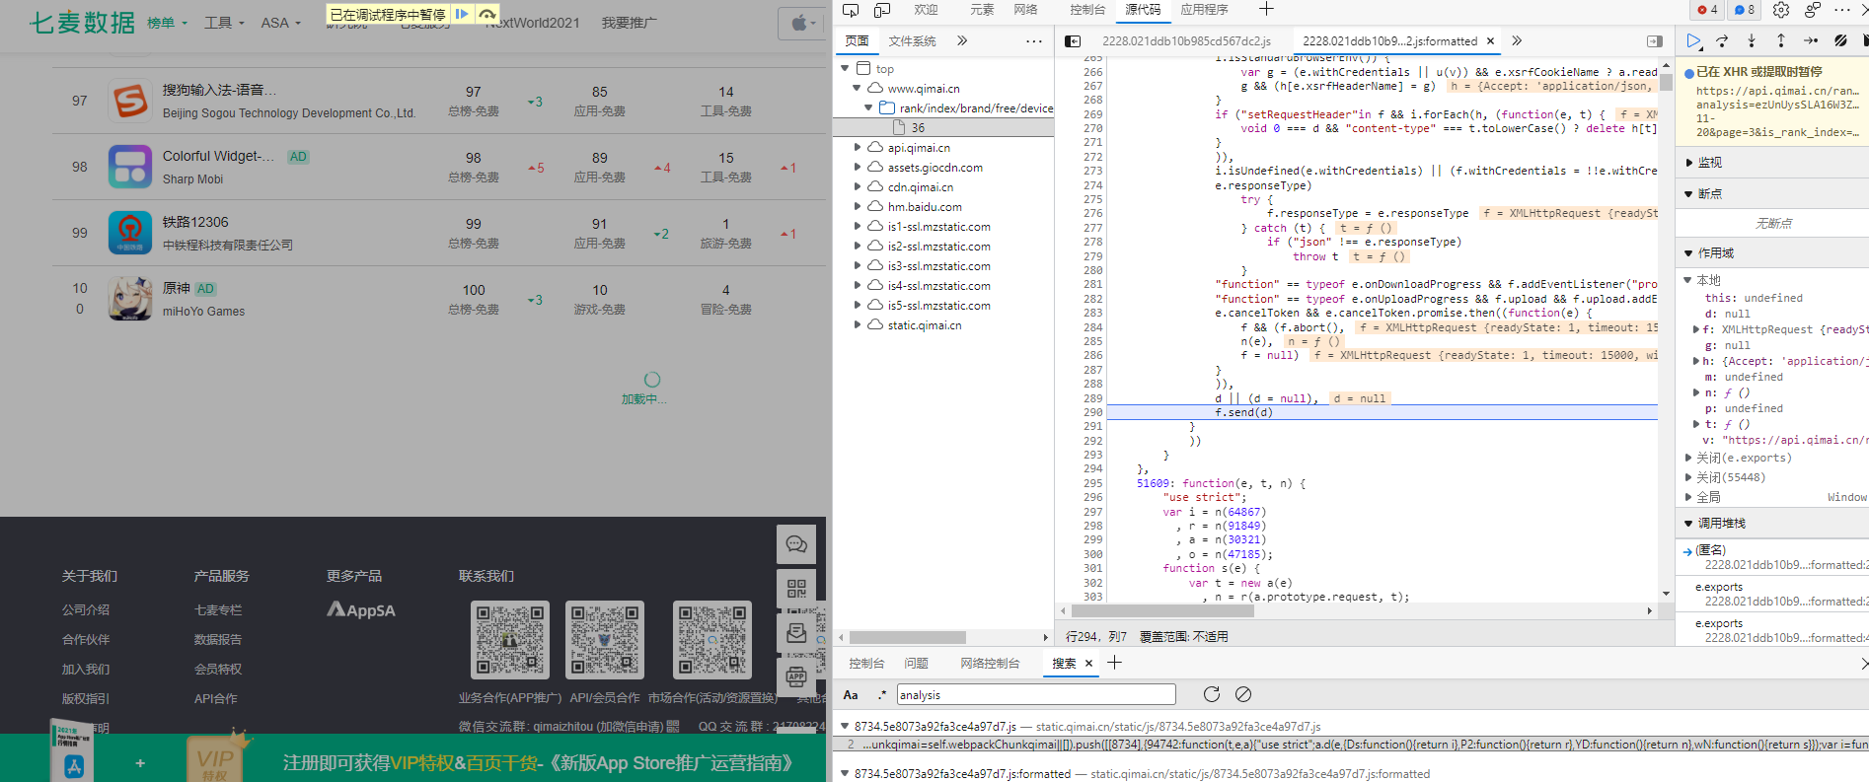Open the 榜单 dropdown menu on webpage
This screenshot has width=1869, height=782.
pos(167,23)
